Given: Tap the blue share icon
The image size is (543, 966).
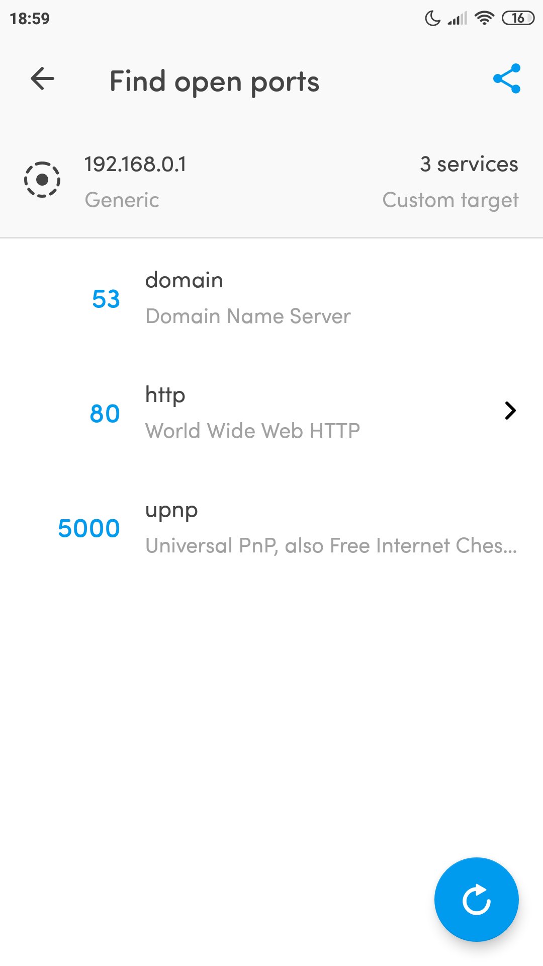Looking at the screenshot, I should (x=507, y=79).
